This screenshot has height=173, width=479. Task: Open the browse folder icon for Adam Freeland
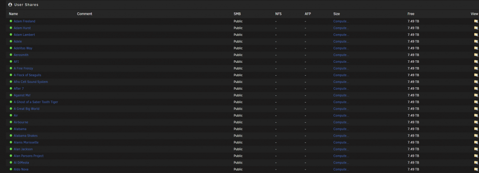click(x=476, y=22)
